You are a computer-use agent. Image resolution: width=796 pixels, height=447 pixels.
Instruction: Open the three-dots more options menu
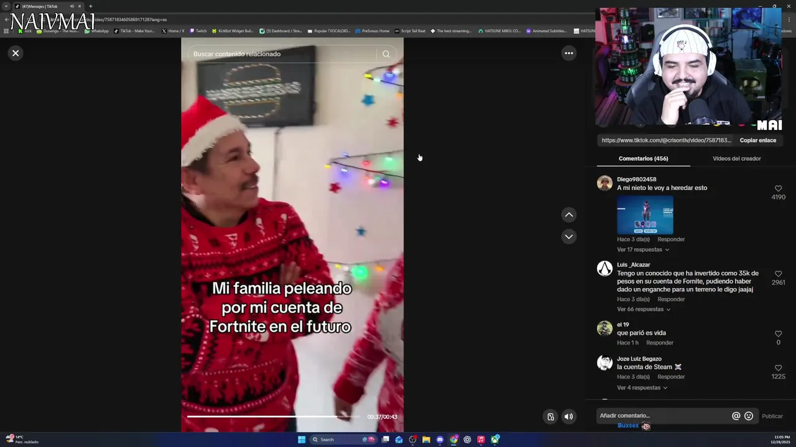click(x=568, y=53)
